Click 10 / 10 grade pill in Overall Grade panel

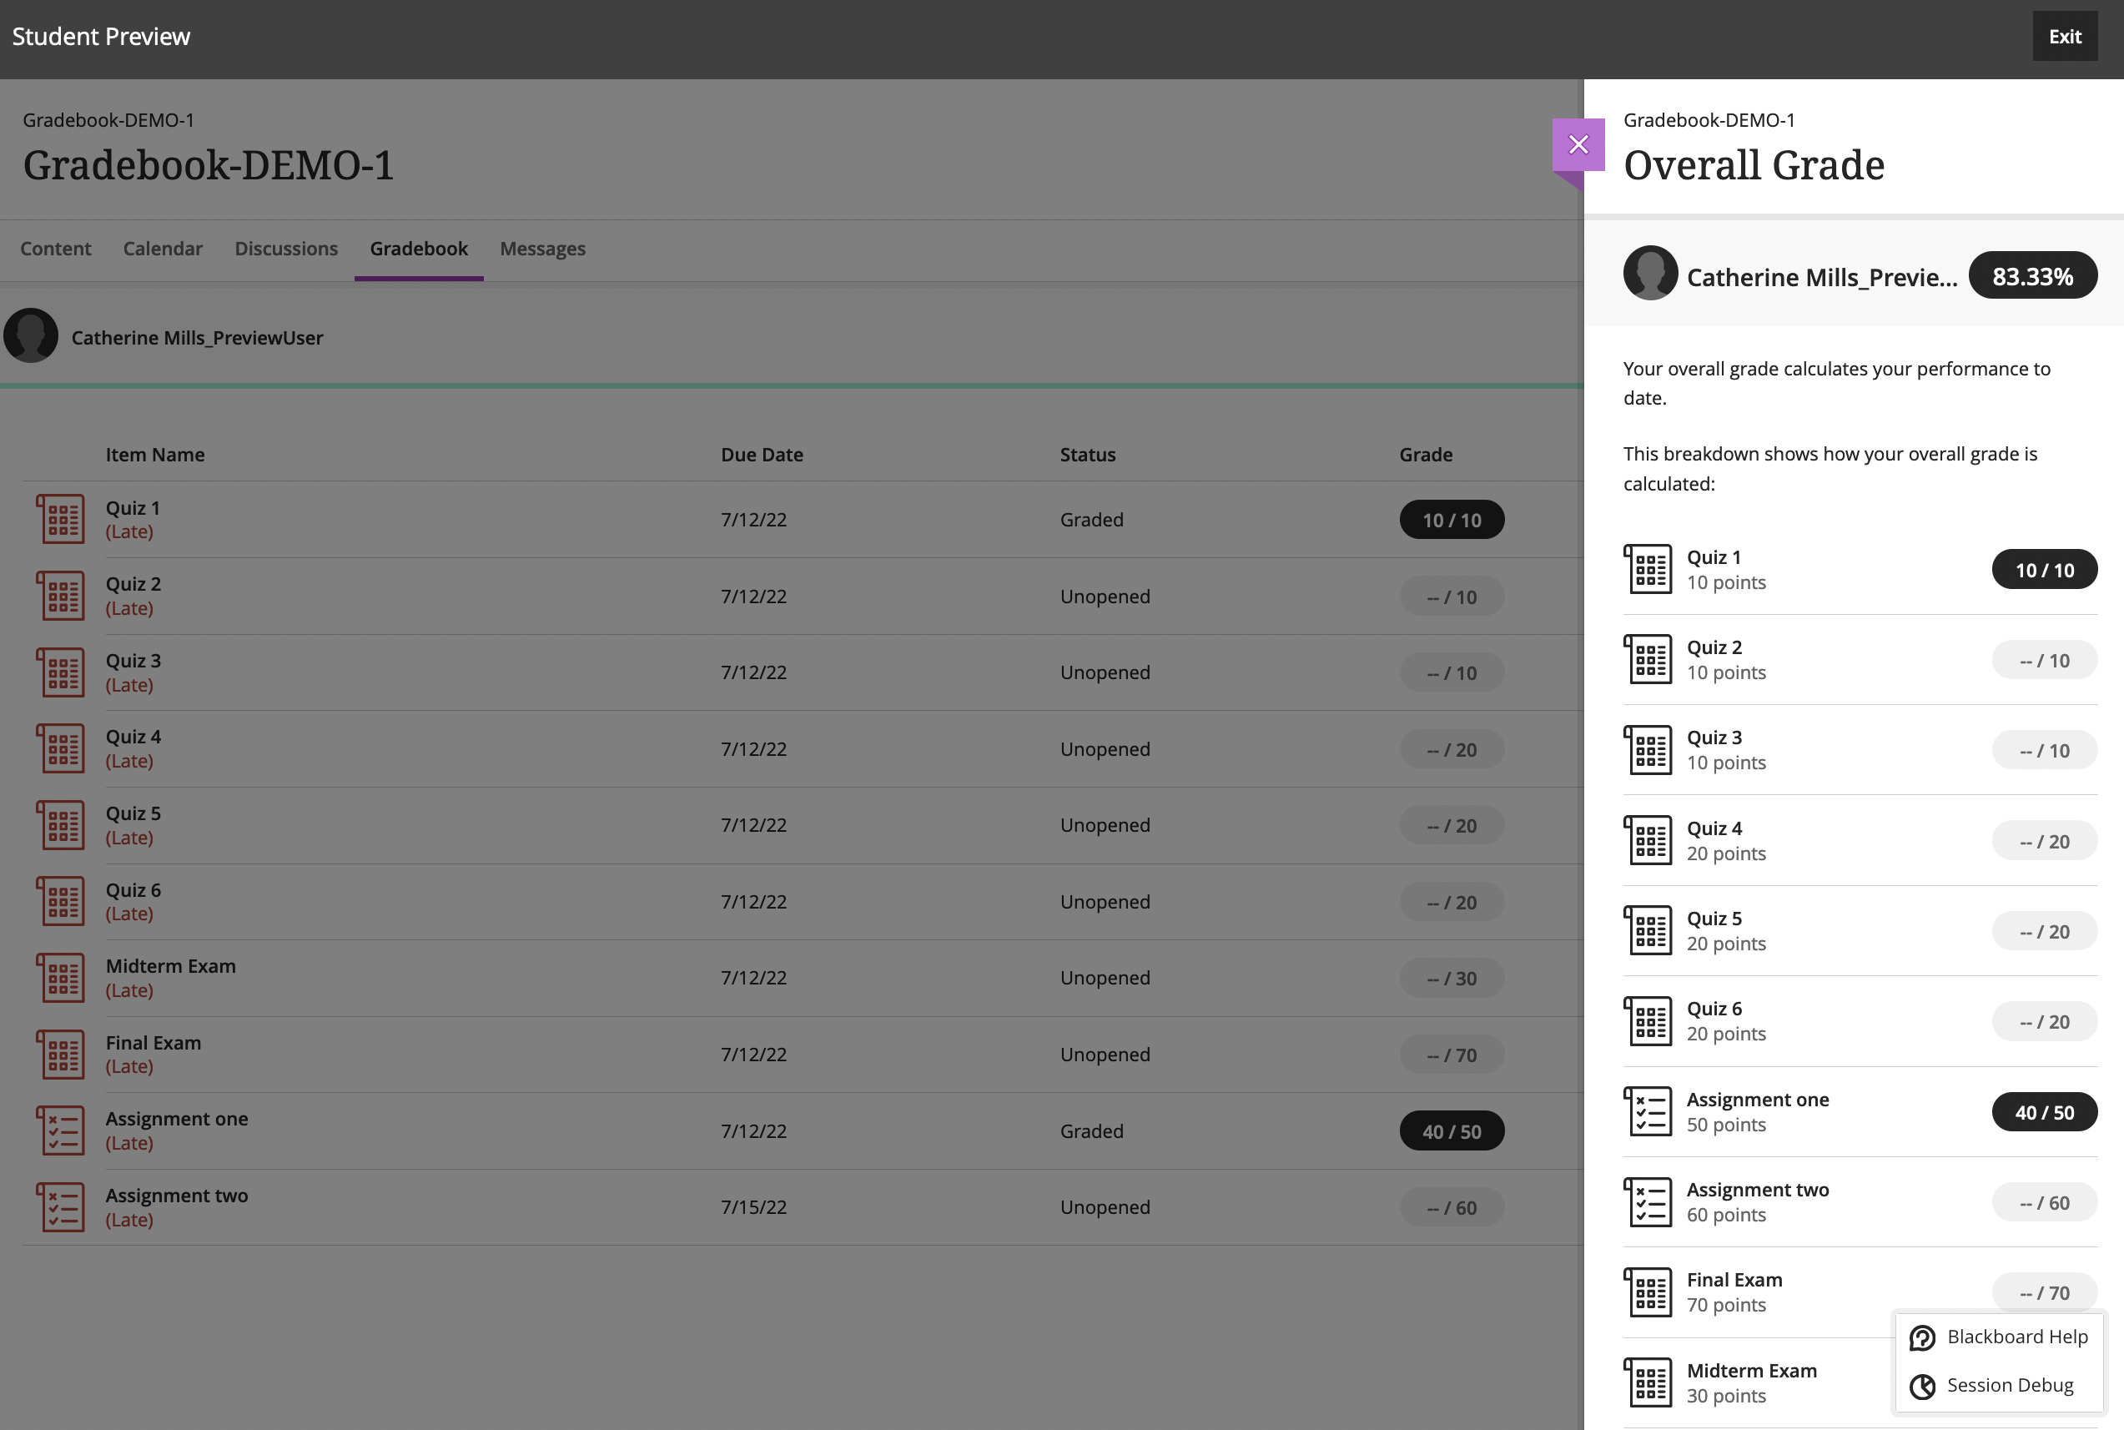[x=2044, y=570]
